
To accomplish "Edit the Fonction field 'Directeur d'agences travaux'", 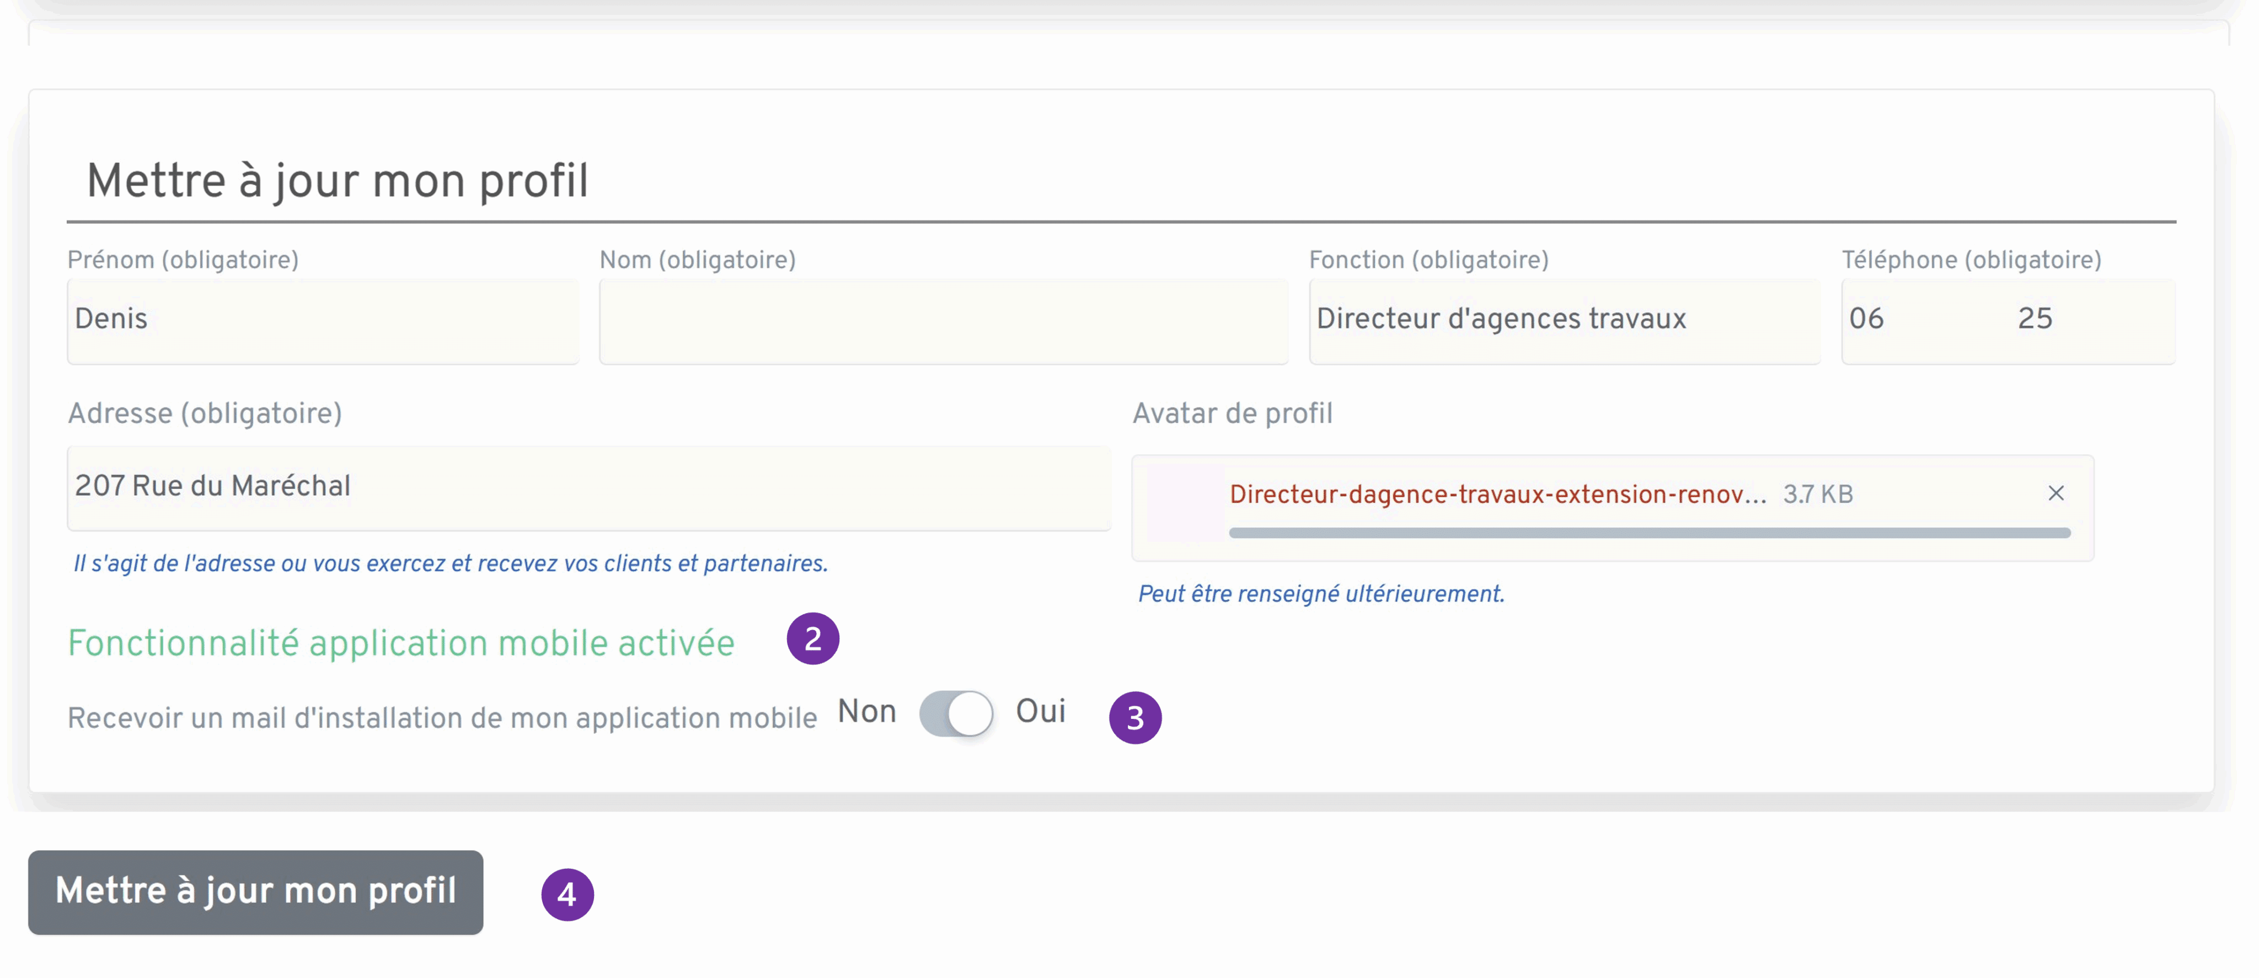I will [1564, 320].
